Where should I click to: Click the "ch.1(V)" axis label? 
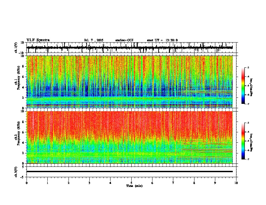[16, 48]
